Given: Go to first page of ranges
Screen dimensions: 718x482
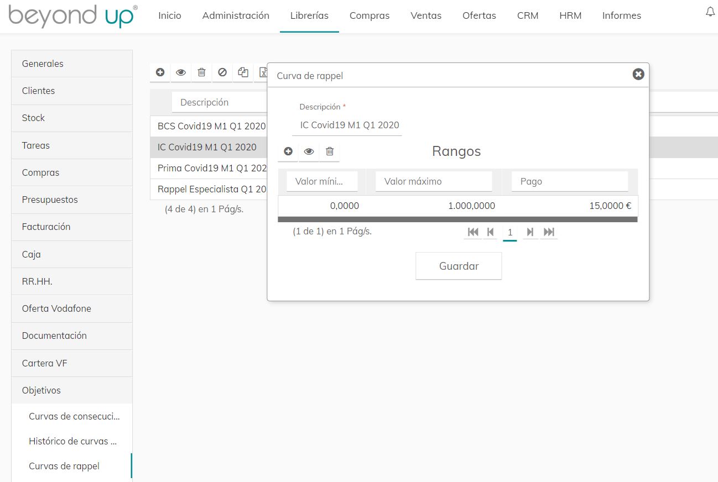Looking at the screenshot, I should pos(473,232).
